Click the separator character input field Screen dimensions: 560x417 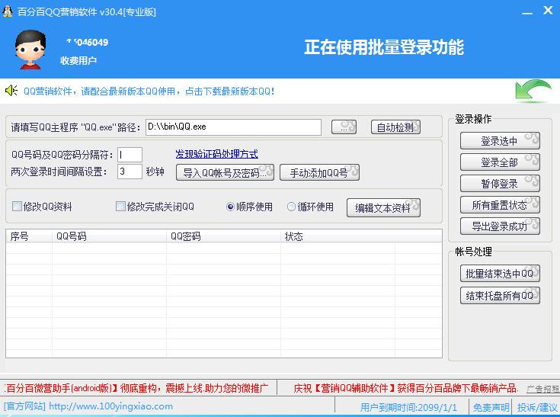[x=130, y=155]
